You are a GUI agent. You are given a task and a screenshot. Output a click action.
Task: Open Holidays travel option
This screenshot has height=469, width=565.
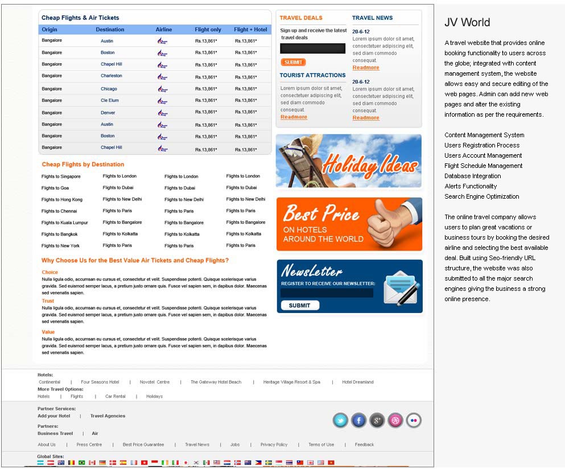pos(154,396)
